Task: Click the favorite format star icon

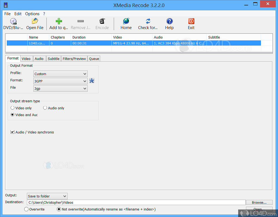Action: click(92, 81)
